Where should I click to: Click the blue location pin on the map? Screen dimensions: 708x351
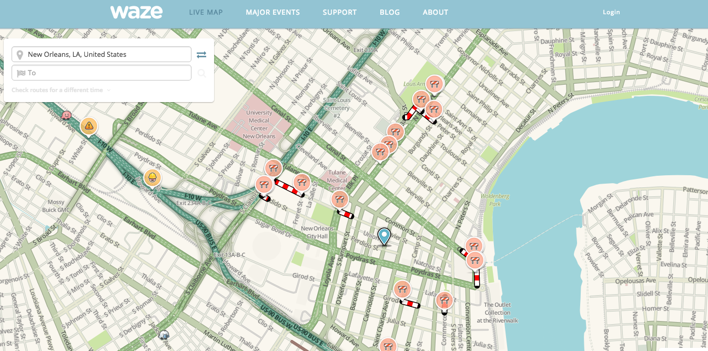(x=385, y=236)
